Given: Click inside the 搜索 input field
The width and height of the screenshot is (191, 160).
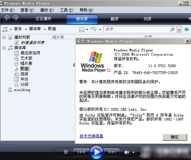Looking at the screenshot, I should pos(137,30).
